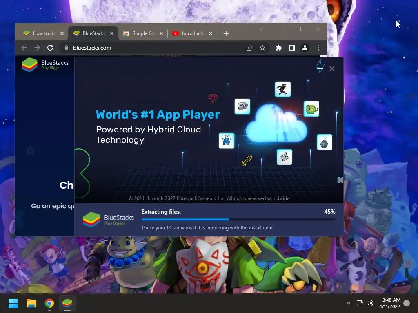The height and width of the screenshot is (313, 418).
Task: Open Chrome profile avatar
Action: click(305, 48)
